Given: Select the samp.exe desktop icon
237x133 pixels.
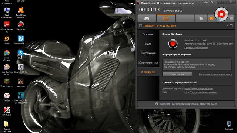Looking at the screenshot, I should pos(21,83).
